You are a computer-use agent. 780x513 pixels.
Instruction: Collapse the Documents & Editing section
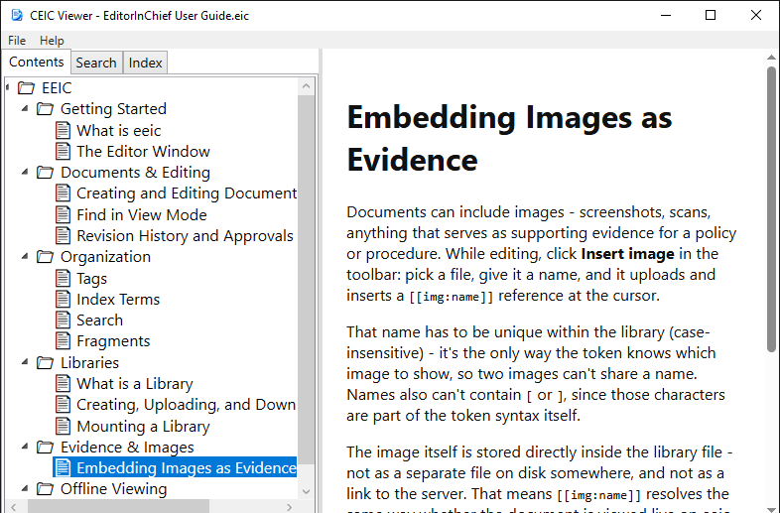[x=25, y=172]
